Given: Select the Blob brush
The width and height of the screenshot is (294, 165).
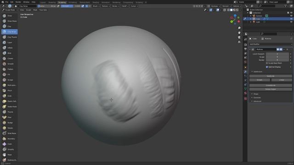Looking at the screenshot, I should tap(9, 53).
